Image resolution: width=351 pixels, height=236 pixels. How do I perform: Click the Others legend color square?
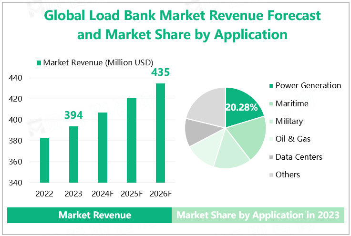(271, 174)
